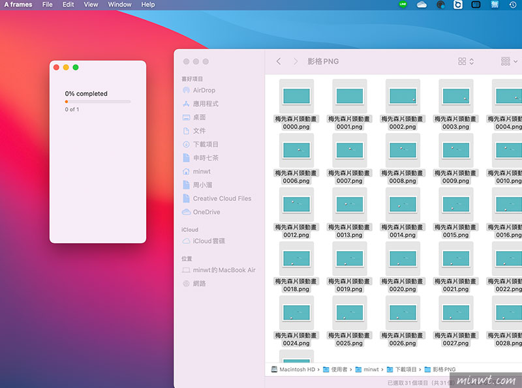Image resolution: width=522 pixels, height=388 pixels.
Task: Open the A frames app menu
Action: (18, 5)
